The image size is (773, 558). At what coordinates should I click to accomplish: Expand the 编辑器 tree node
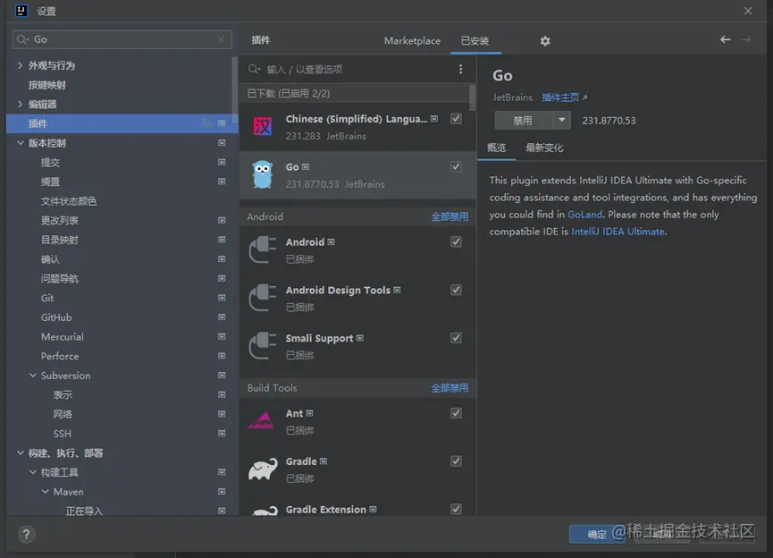click(20, 104)
